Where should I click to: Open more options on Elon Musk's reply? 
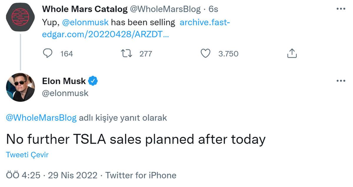coord(341,80)
